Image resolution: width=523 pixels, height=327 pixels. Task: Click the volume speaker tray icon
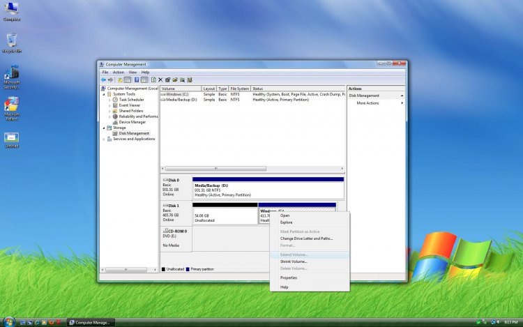[499, 322]
